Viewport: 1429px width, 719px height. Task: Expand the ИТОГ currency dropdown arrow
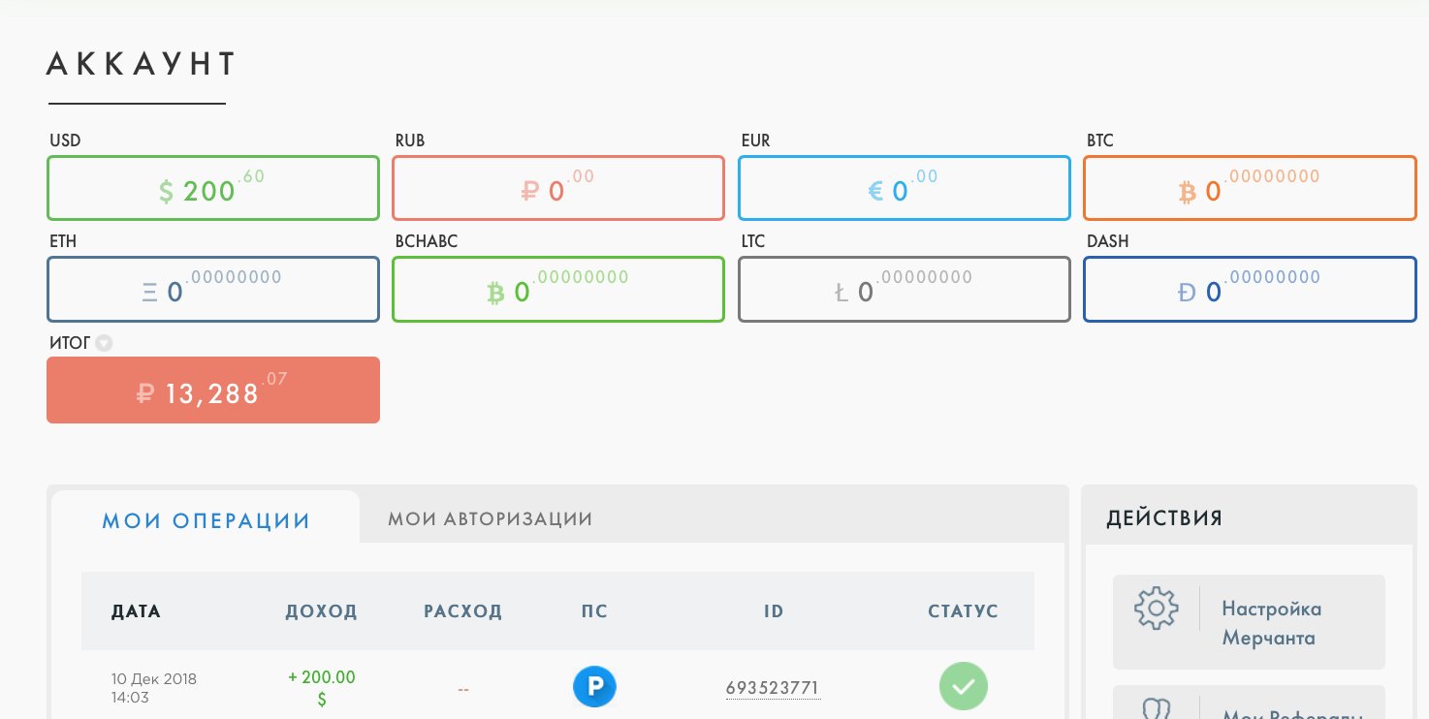tap(105, 343)
